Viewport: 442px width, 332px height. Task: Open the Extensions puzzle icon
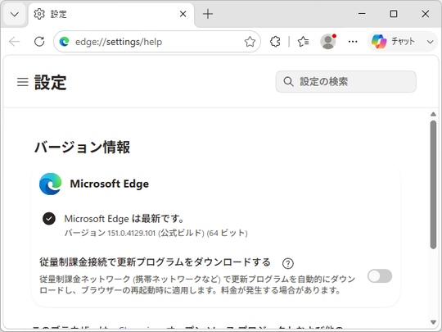coord(275,42)
